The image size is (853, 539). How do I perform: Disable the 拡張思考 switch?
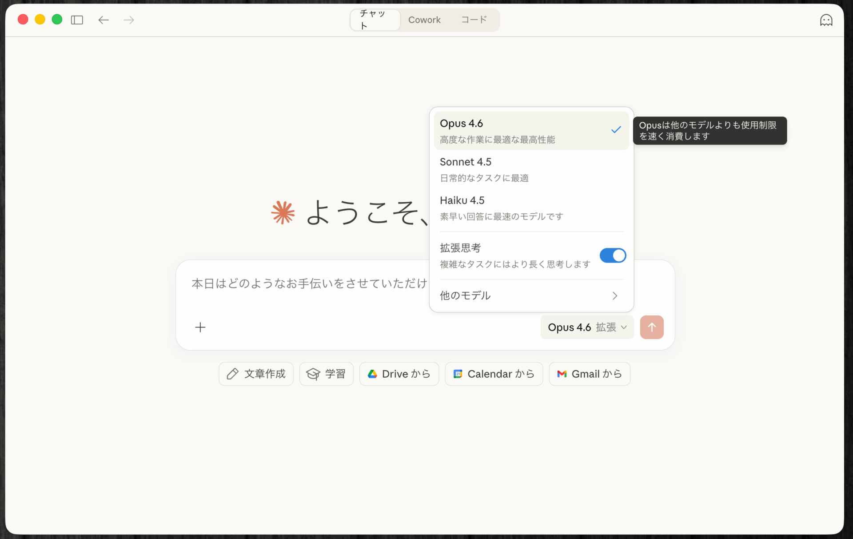click(x=613, y=255)
